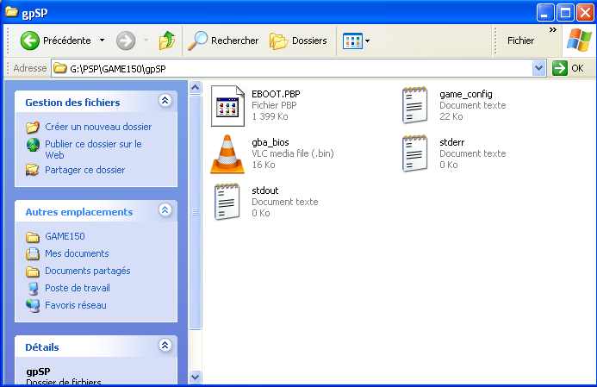Viewport: 597px width, 387px height.
Task: Click the Documents partagés folder icon
Action: click(x=33, y=272)
